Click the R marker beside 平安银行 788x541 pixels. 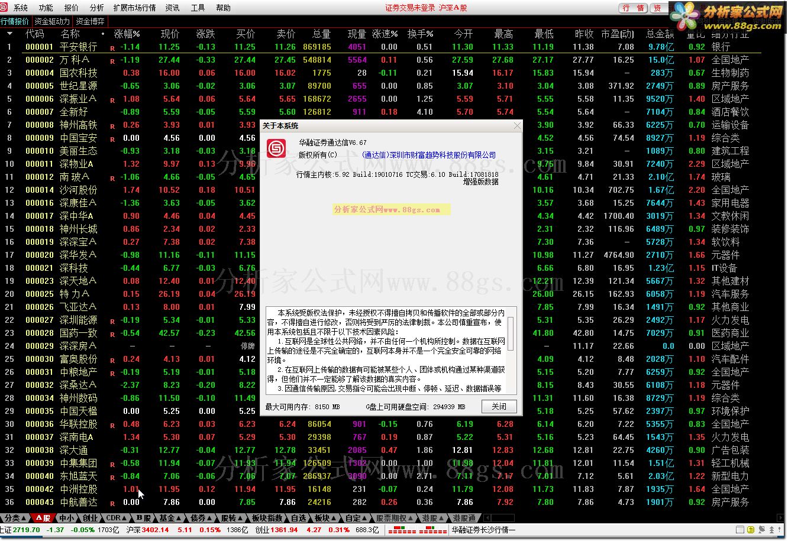(112, 48)
